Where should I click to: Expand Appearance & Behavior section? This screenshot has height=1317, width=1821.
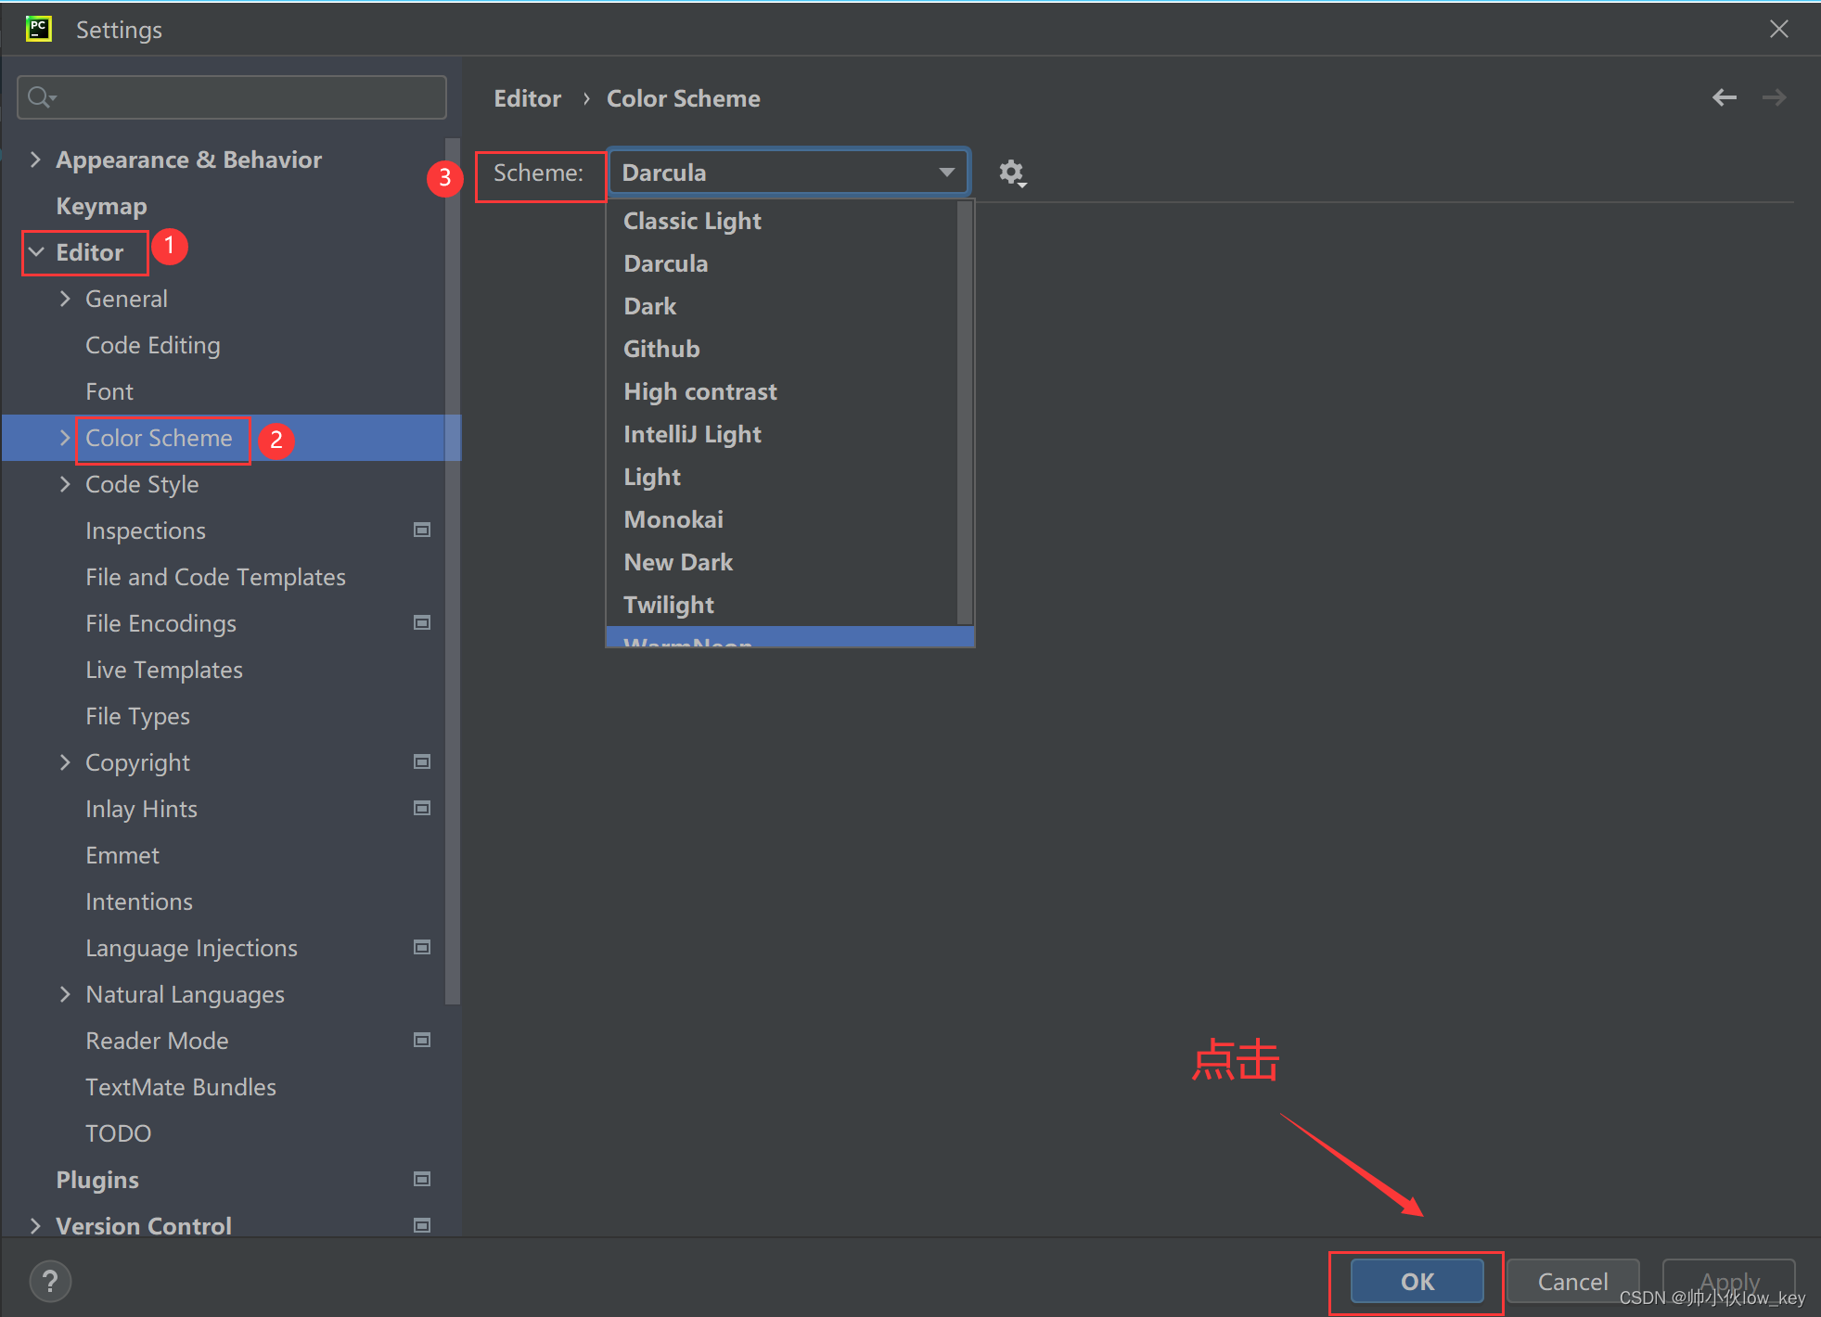click(35, 160)
